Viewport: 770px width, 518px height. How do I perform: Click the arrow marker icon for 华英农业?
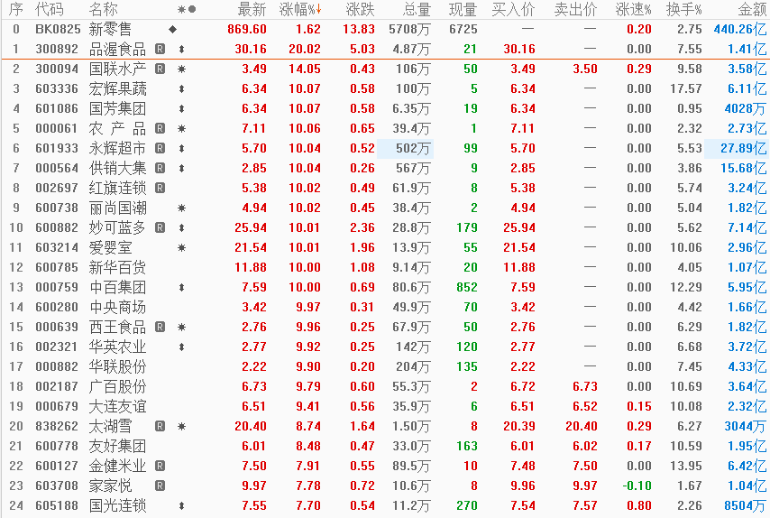pos(182,347)
